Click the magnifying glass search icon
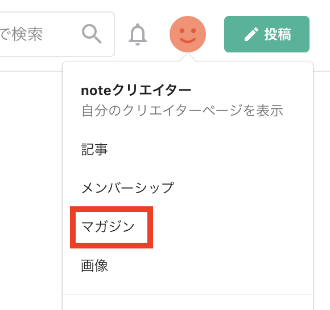 tap(92, 34)
